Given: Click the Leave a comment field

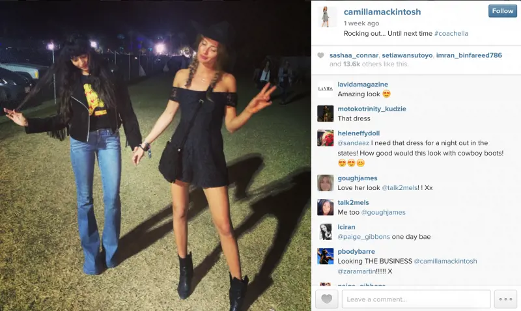Looking at the screenshot, I should point(416,299).
